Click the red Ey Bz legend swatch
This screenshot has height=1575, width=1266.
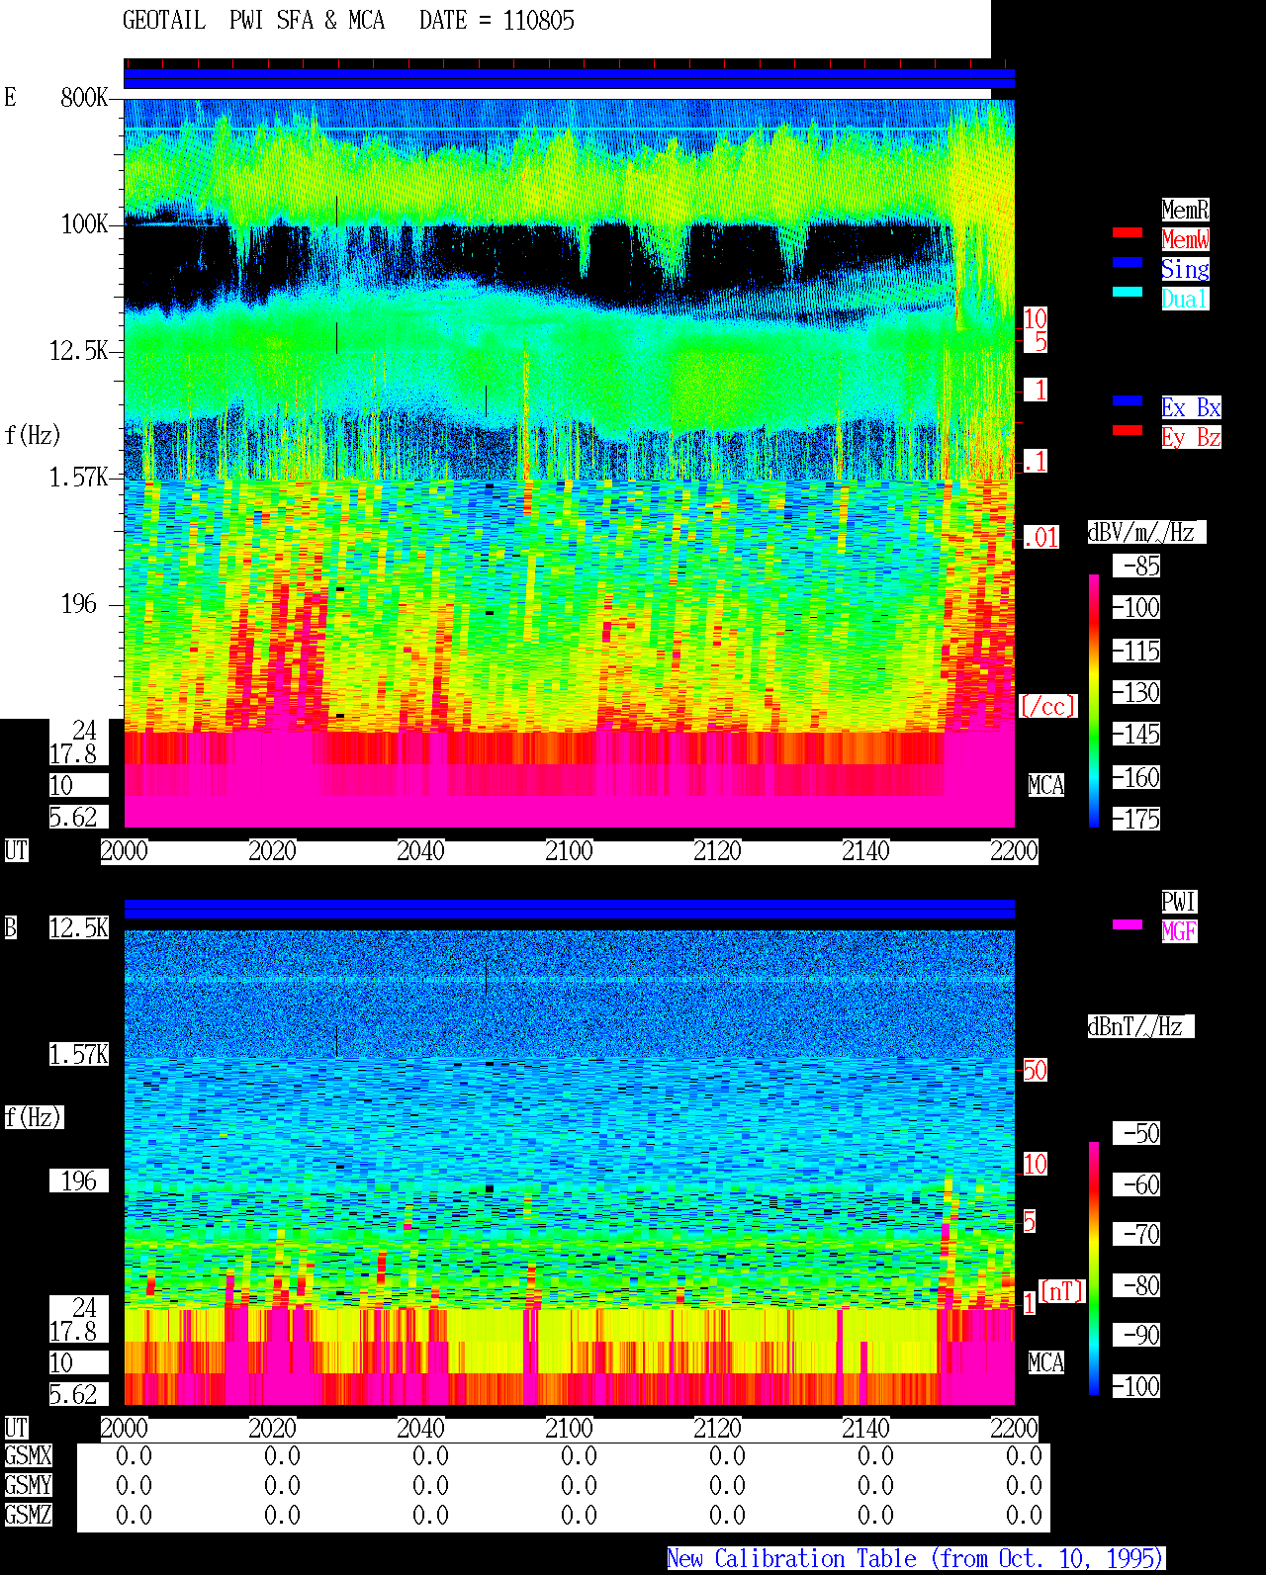1128,430
